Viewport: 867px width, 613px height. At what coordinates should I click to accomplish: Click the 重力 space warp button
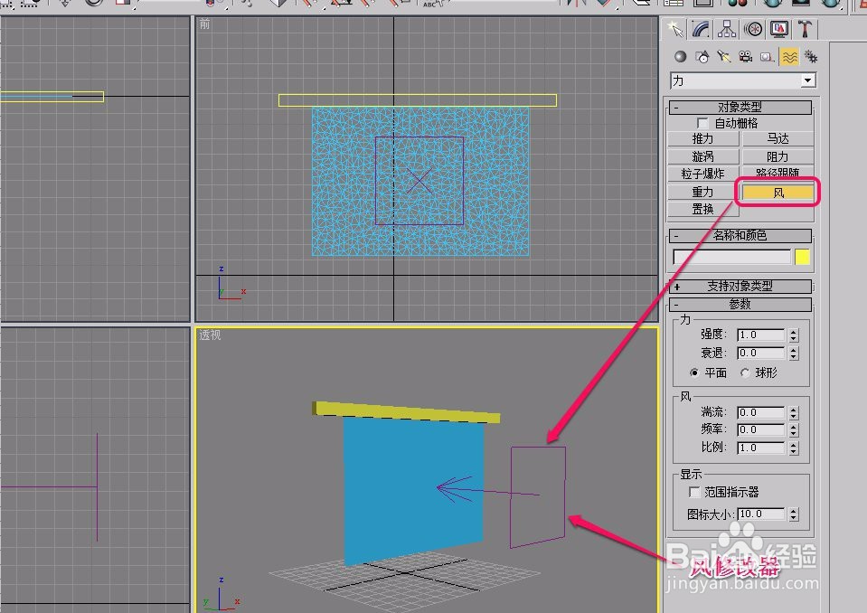pyautogui.click(x=703, y=192)
